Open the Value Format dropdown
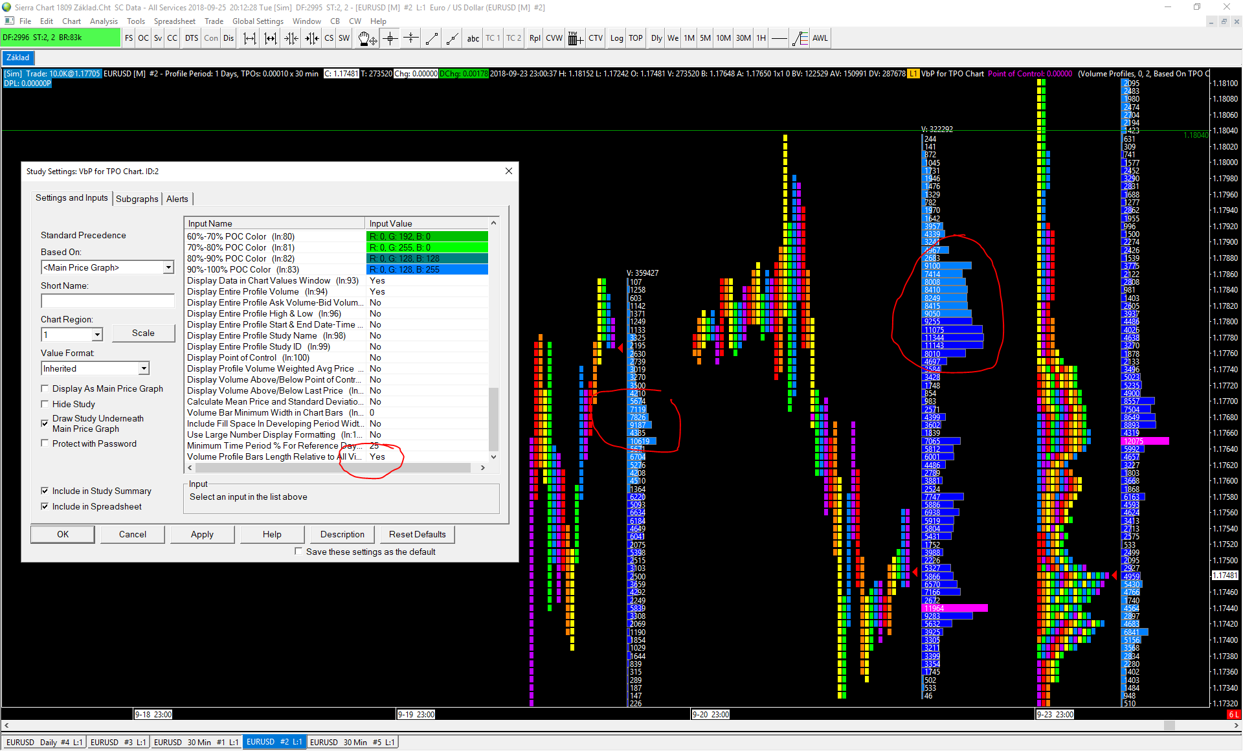1243x751 pixels. click(x=143, y=368)
